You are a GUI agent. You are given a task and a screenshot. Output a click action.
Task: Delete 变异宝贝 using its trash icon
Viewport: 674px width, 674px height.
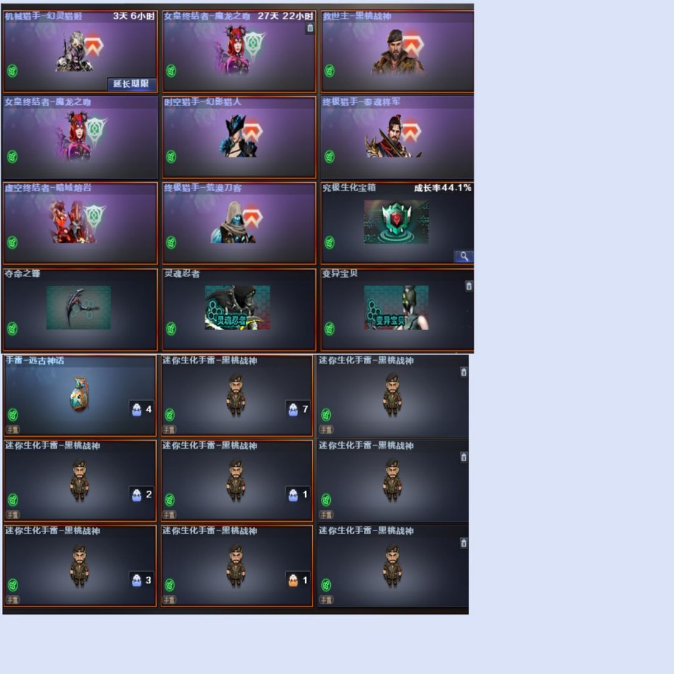[x=469, y=286]
